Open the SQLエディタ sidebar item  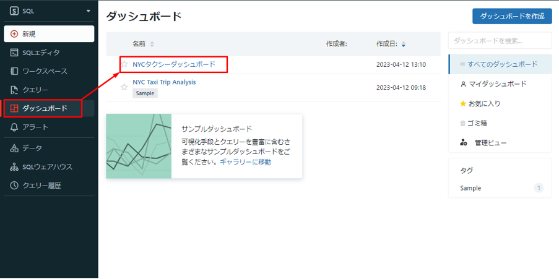point(49,53)
